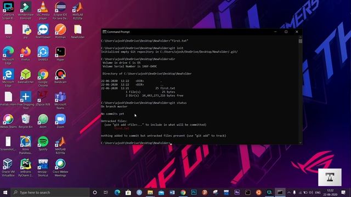
Task: Open File Explorer from taskbar
Action: pyautogui.click(x=150, y=192)
